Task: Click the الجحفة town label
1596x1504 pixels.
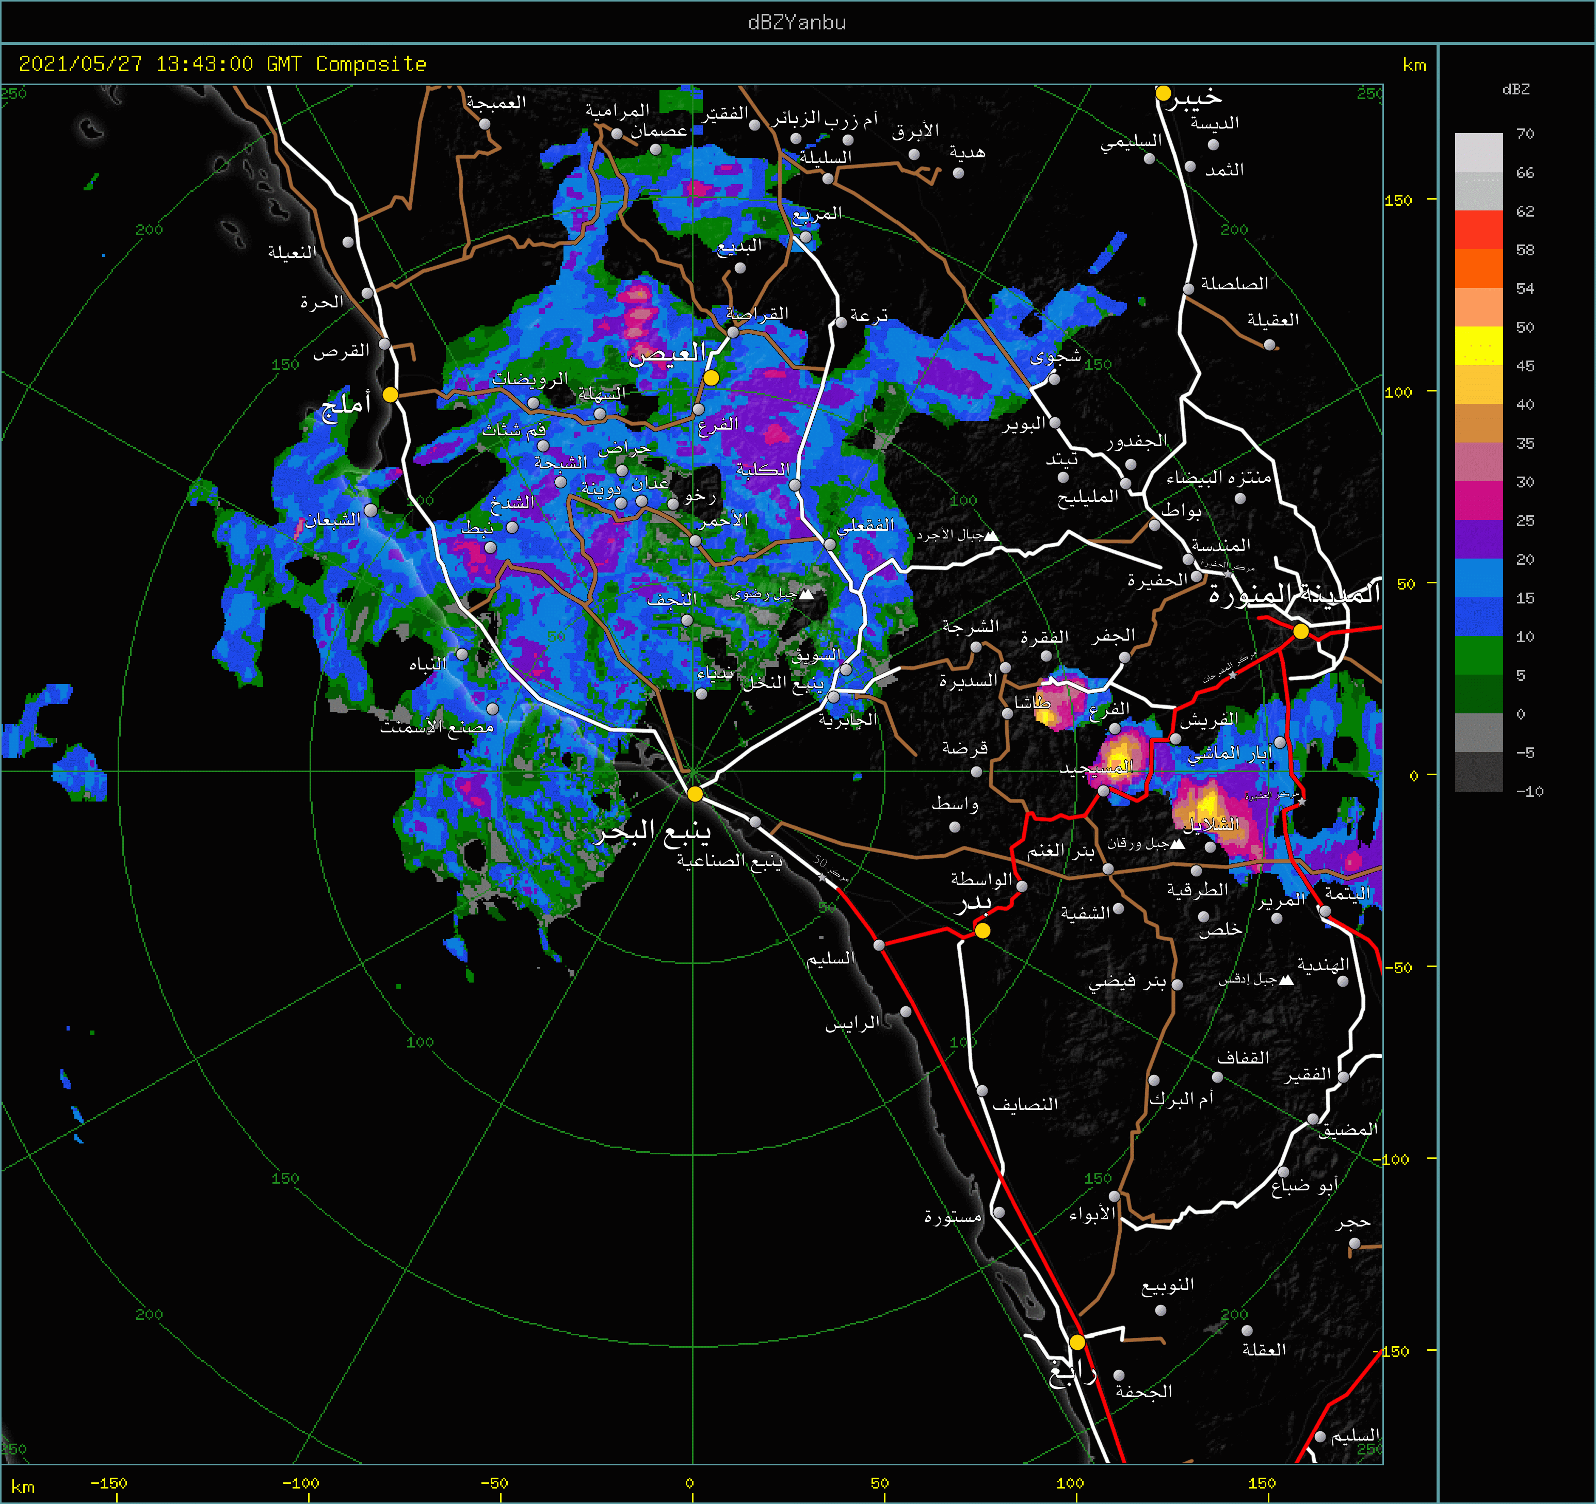Action: coord(1144,1392)
